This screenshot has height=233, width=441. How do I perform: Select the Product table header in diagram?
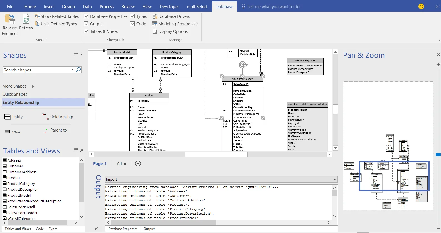[149, 95]
